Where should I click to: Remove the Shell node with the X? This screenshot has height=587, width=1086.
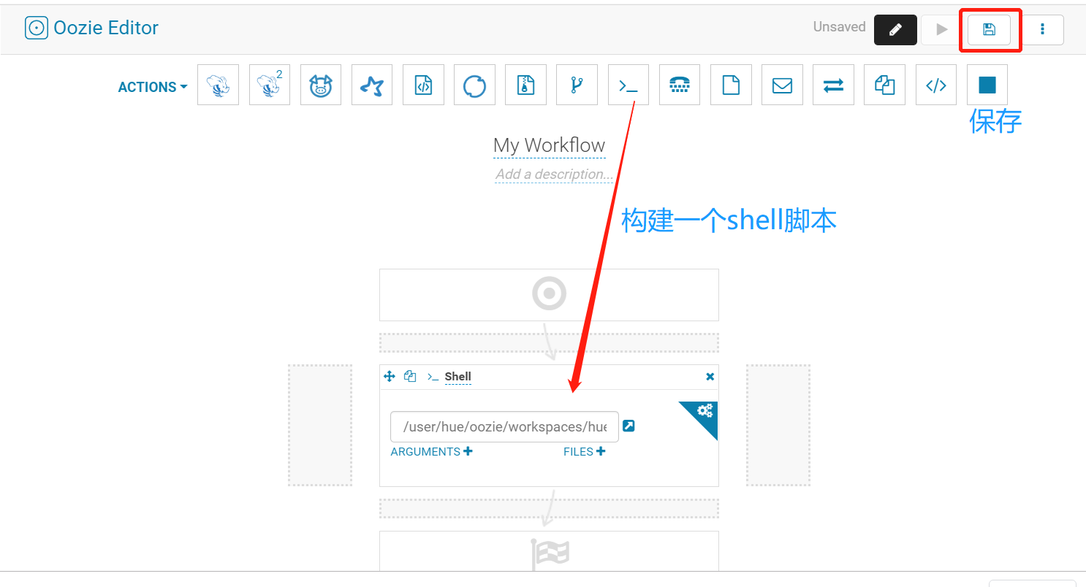point(710,377)
